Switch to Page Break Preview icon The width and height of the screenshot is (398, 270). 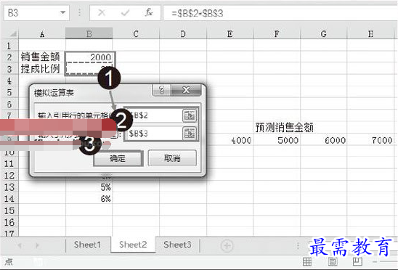click(x=357, y=261)
